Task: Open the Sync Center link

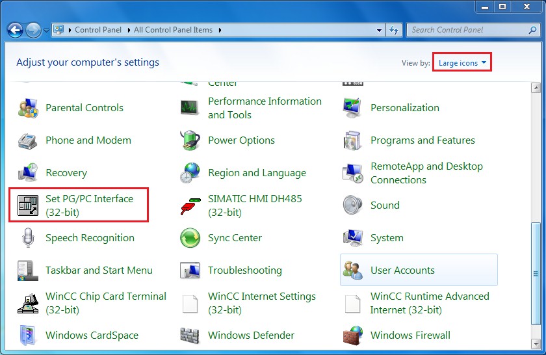Action: click(x=235, y=237)
